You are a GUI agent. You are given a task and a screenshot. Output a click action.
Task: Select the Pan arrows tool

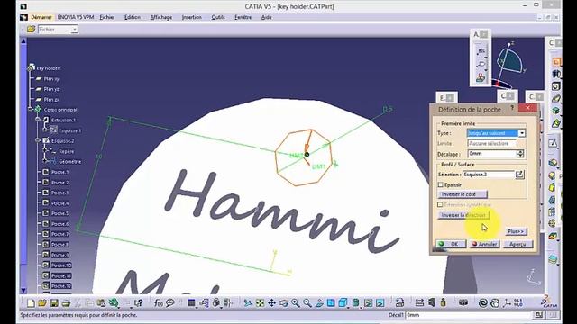(x=271, y=303)
